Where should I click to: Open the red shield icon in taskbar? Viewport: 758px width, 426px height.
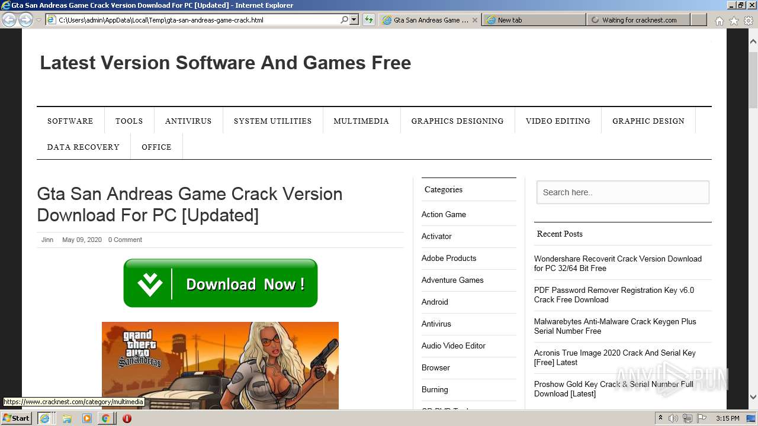pos(127,418)
